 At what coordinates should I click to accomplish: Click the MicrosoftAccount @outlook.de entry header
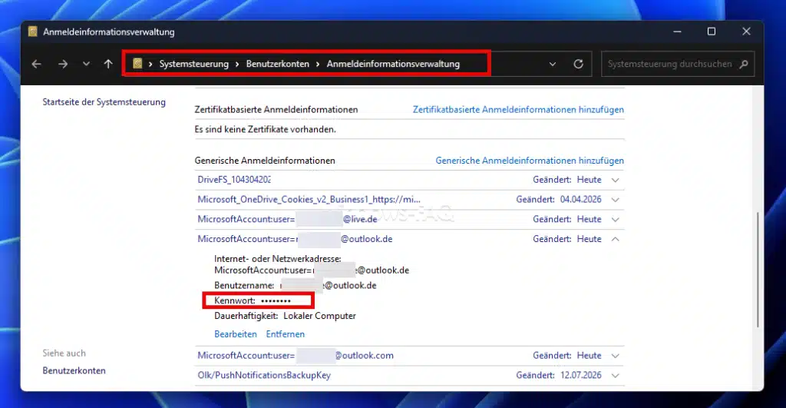[295, 240]
